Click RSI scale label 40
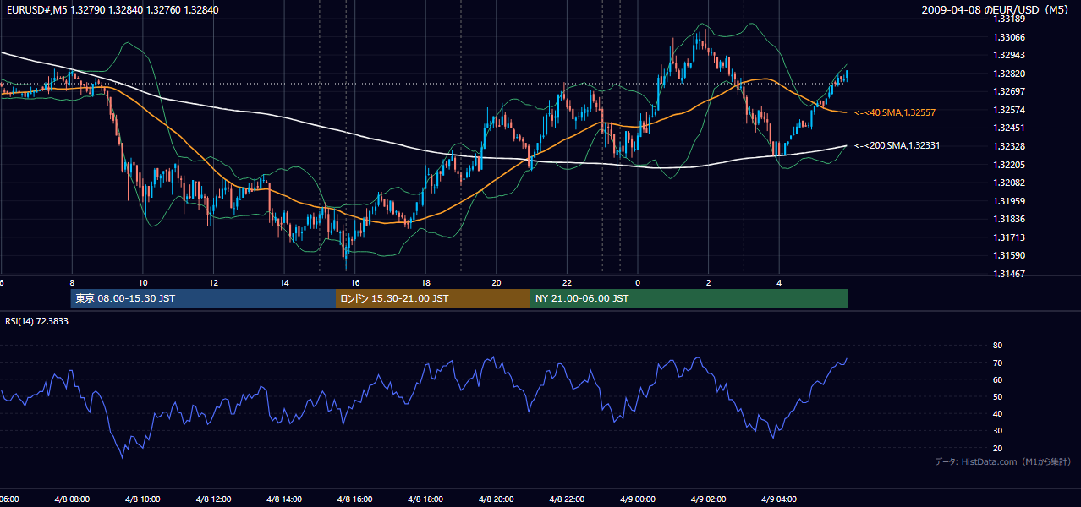Screen dimensions: 1081x507 (x=998, y=413)
